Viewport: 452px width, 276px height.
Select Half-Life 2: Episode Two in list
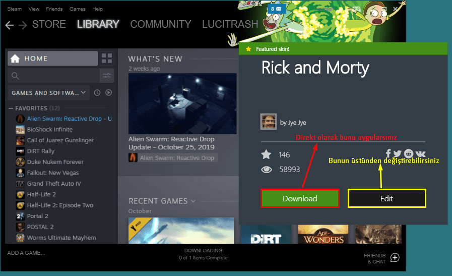click(x=60, y=205)
